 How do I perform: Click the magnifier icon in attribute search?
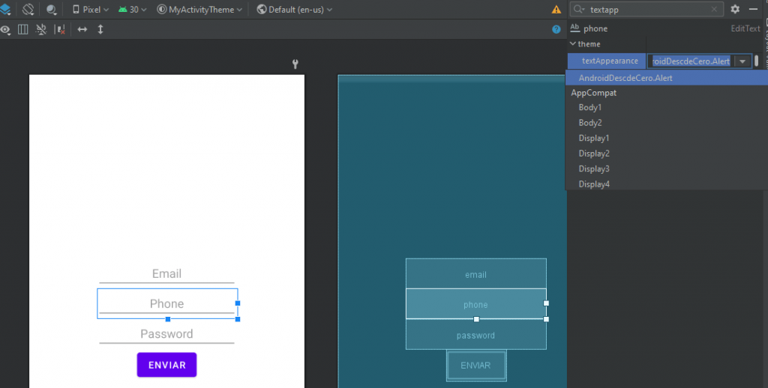coord(579,9)
